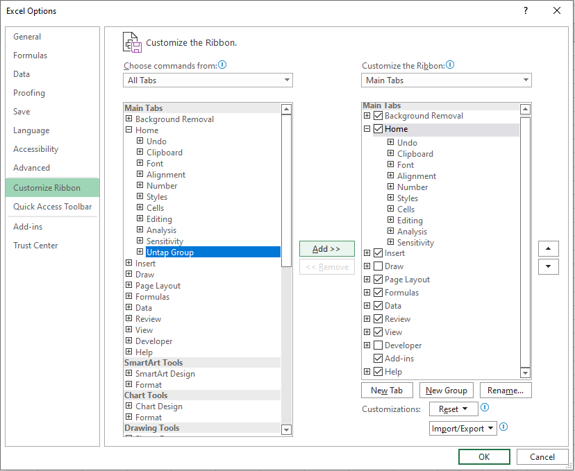Select Untap Group in left list

coord(213,252)
